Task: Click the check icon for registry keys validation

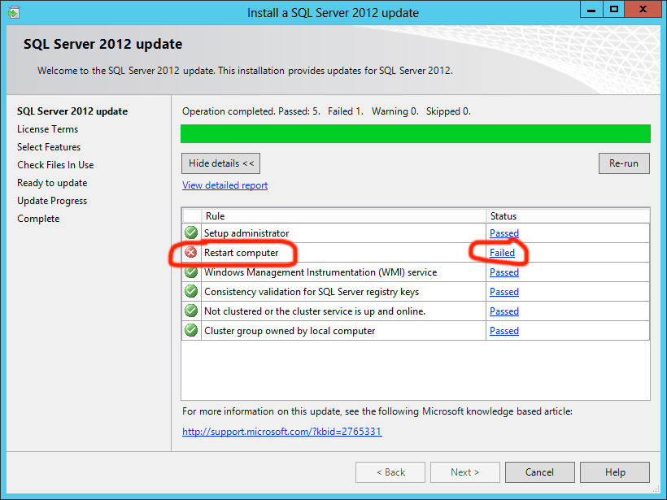Action: coord(190,292)
